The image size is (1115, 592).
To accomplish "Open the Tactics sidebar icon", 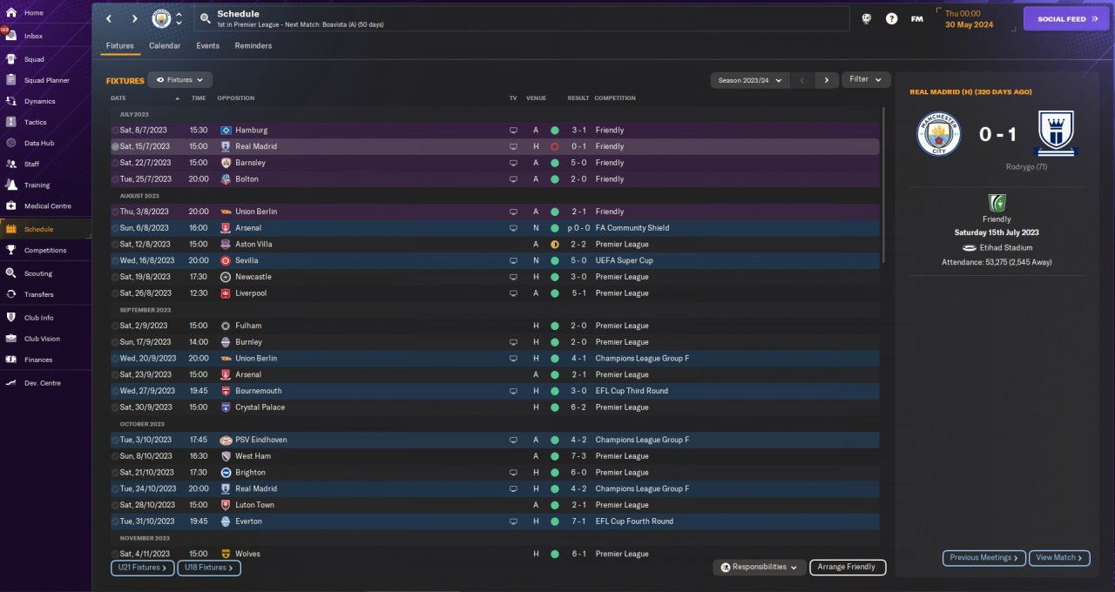I will pos(11,122).
